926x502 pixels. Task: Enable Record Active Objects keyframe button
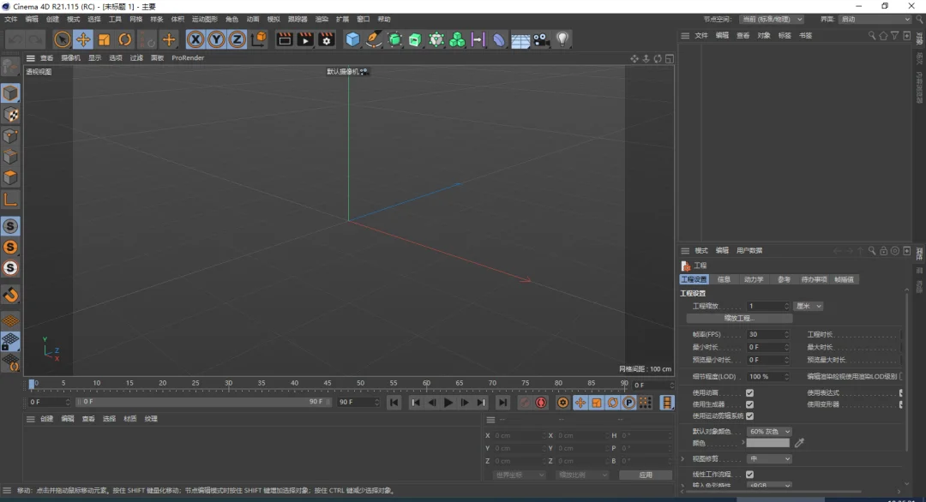[x=525, y=403]
